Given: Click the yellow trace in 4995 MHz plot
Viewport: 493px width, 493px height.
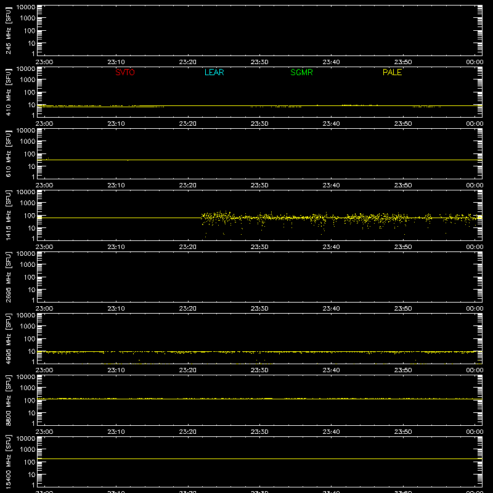Looking at the screenshot, I should point(259,352).
